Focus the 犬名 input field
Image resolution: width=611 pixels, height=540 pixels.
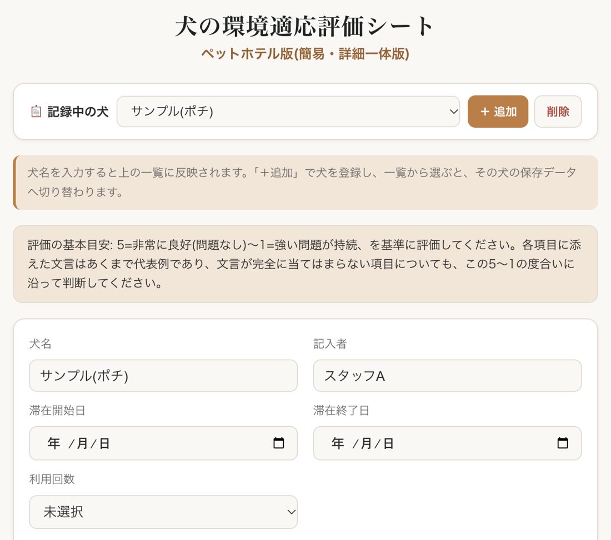tap(163, 376)
